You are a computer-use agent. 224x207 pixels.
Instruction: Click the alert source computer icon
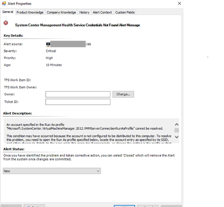(48, 44)
